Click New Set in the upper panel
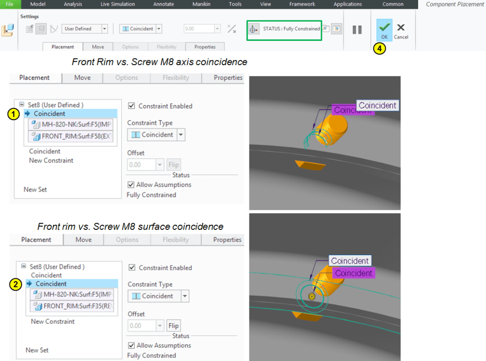The height and width of the screenshot is (361, 486). point(36,190)
